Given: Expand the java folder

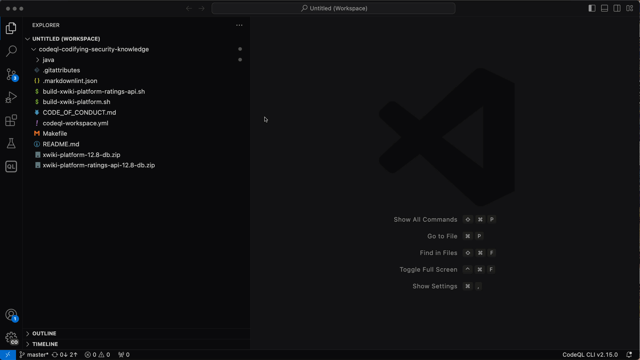Looking at the screenshot, I should pos(48,60).
